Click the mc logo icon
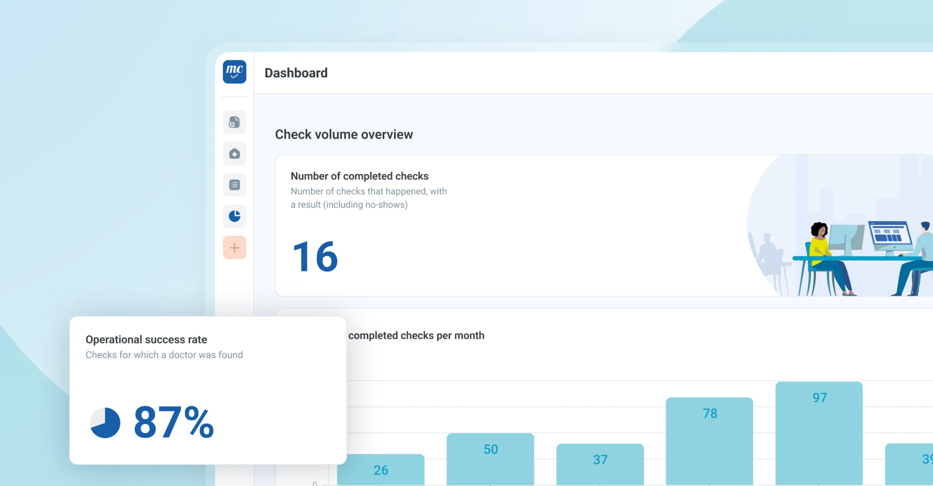The height and width of the screenshot is (486, 933). [234, 72]
